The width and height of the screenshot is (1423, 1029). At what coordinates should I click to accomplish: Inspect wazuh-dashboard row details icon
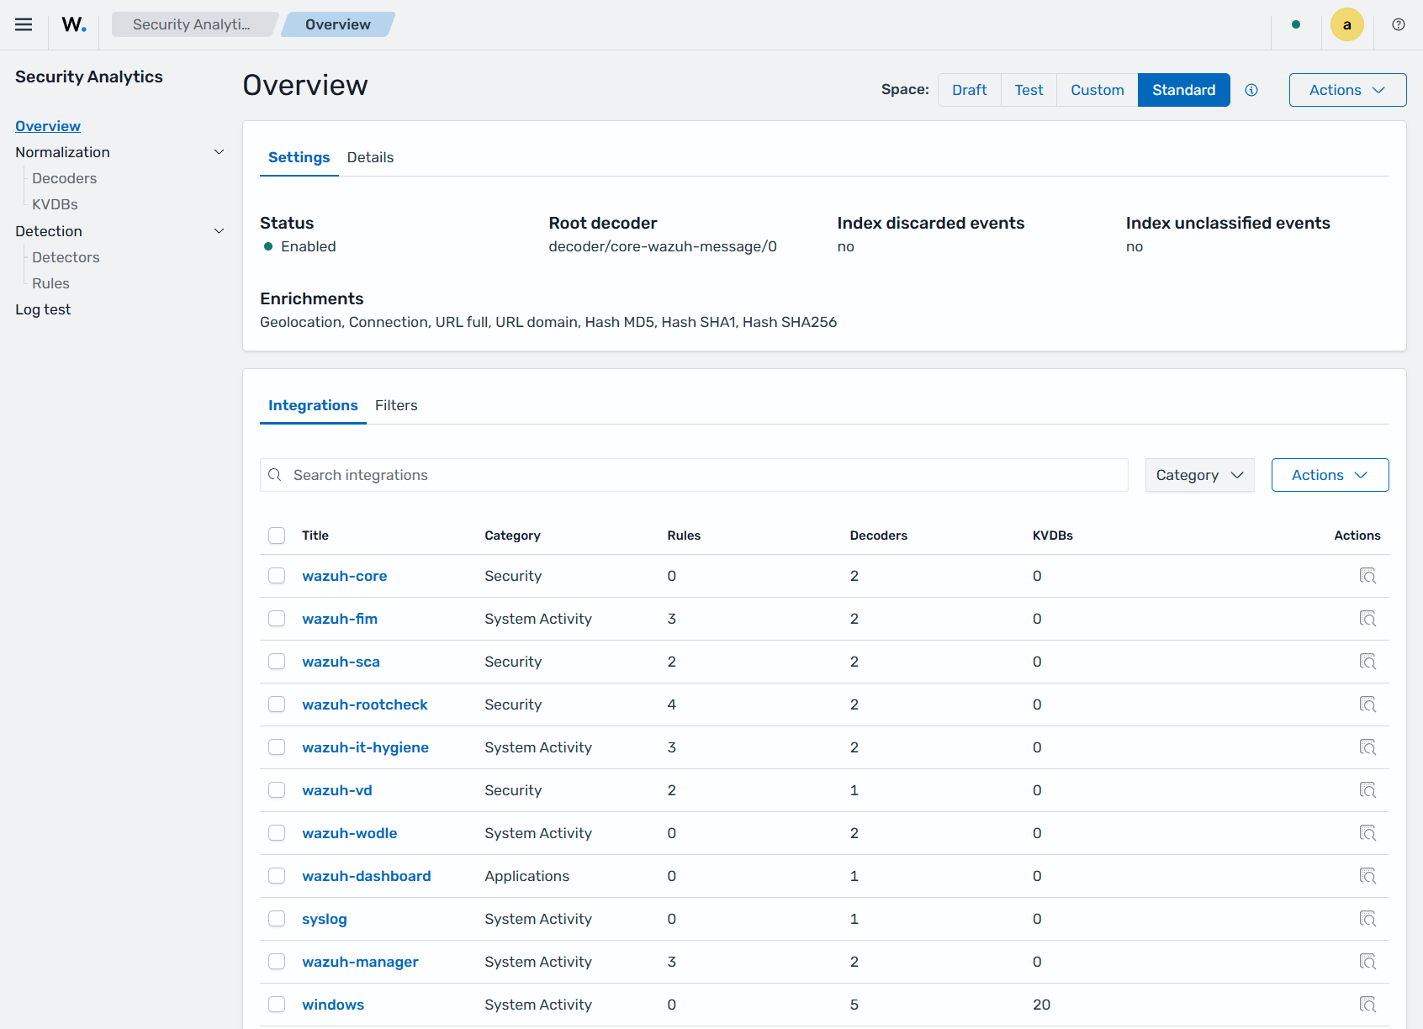1367,876
